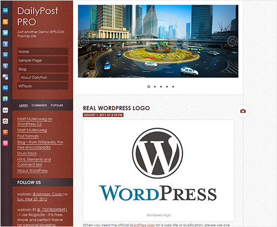Click the site tagline under DailyPost PRO
Image resolution: width=277 pixels, height=227 pixels.
point(40,34)
